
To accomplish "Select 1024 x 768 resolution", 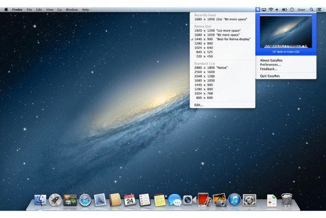I will pyautogui.click(x=222, y=93).
